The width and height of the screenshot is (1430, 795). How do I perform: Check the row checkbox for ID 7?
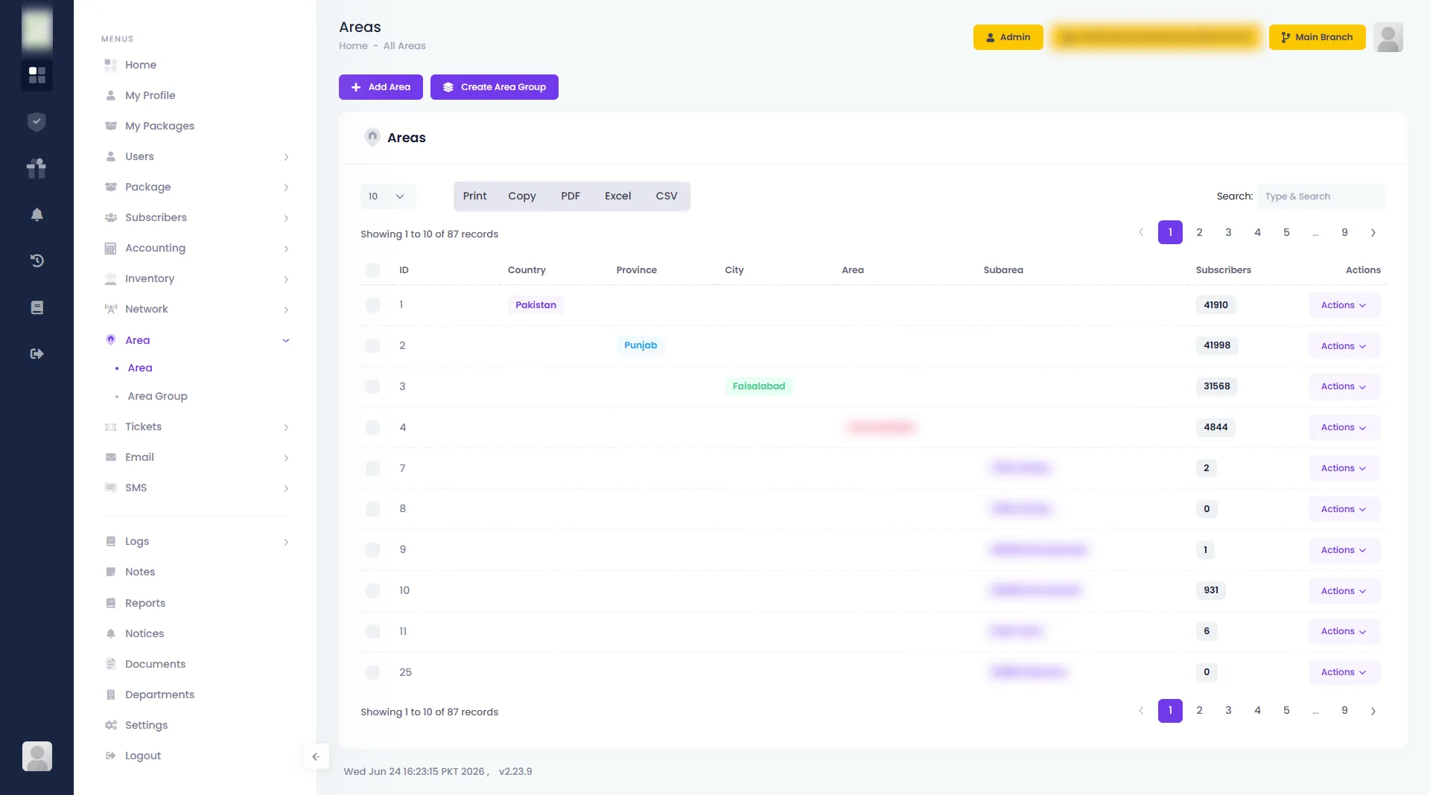click(x=372, y=468)
